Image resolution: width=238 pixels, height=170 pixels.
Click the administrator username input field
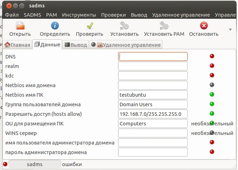pyautogui.click(x=153, y=143)
